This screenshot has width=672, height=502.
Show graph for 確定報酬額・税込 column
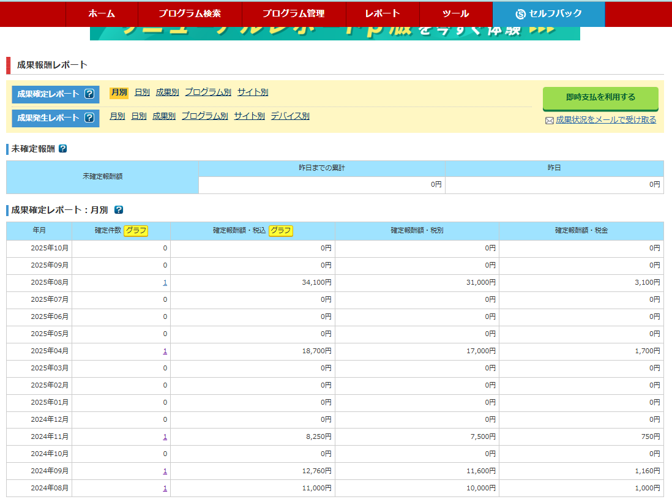[x=280, y=231]
